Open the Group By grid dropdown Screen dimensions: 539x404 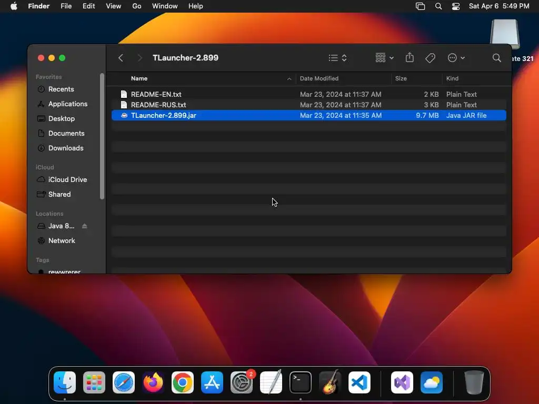(384, 58)
